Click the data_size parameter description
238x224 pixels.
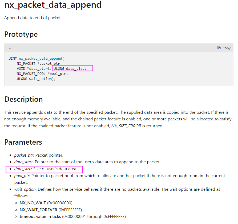[46, 169]
